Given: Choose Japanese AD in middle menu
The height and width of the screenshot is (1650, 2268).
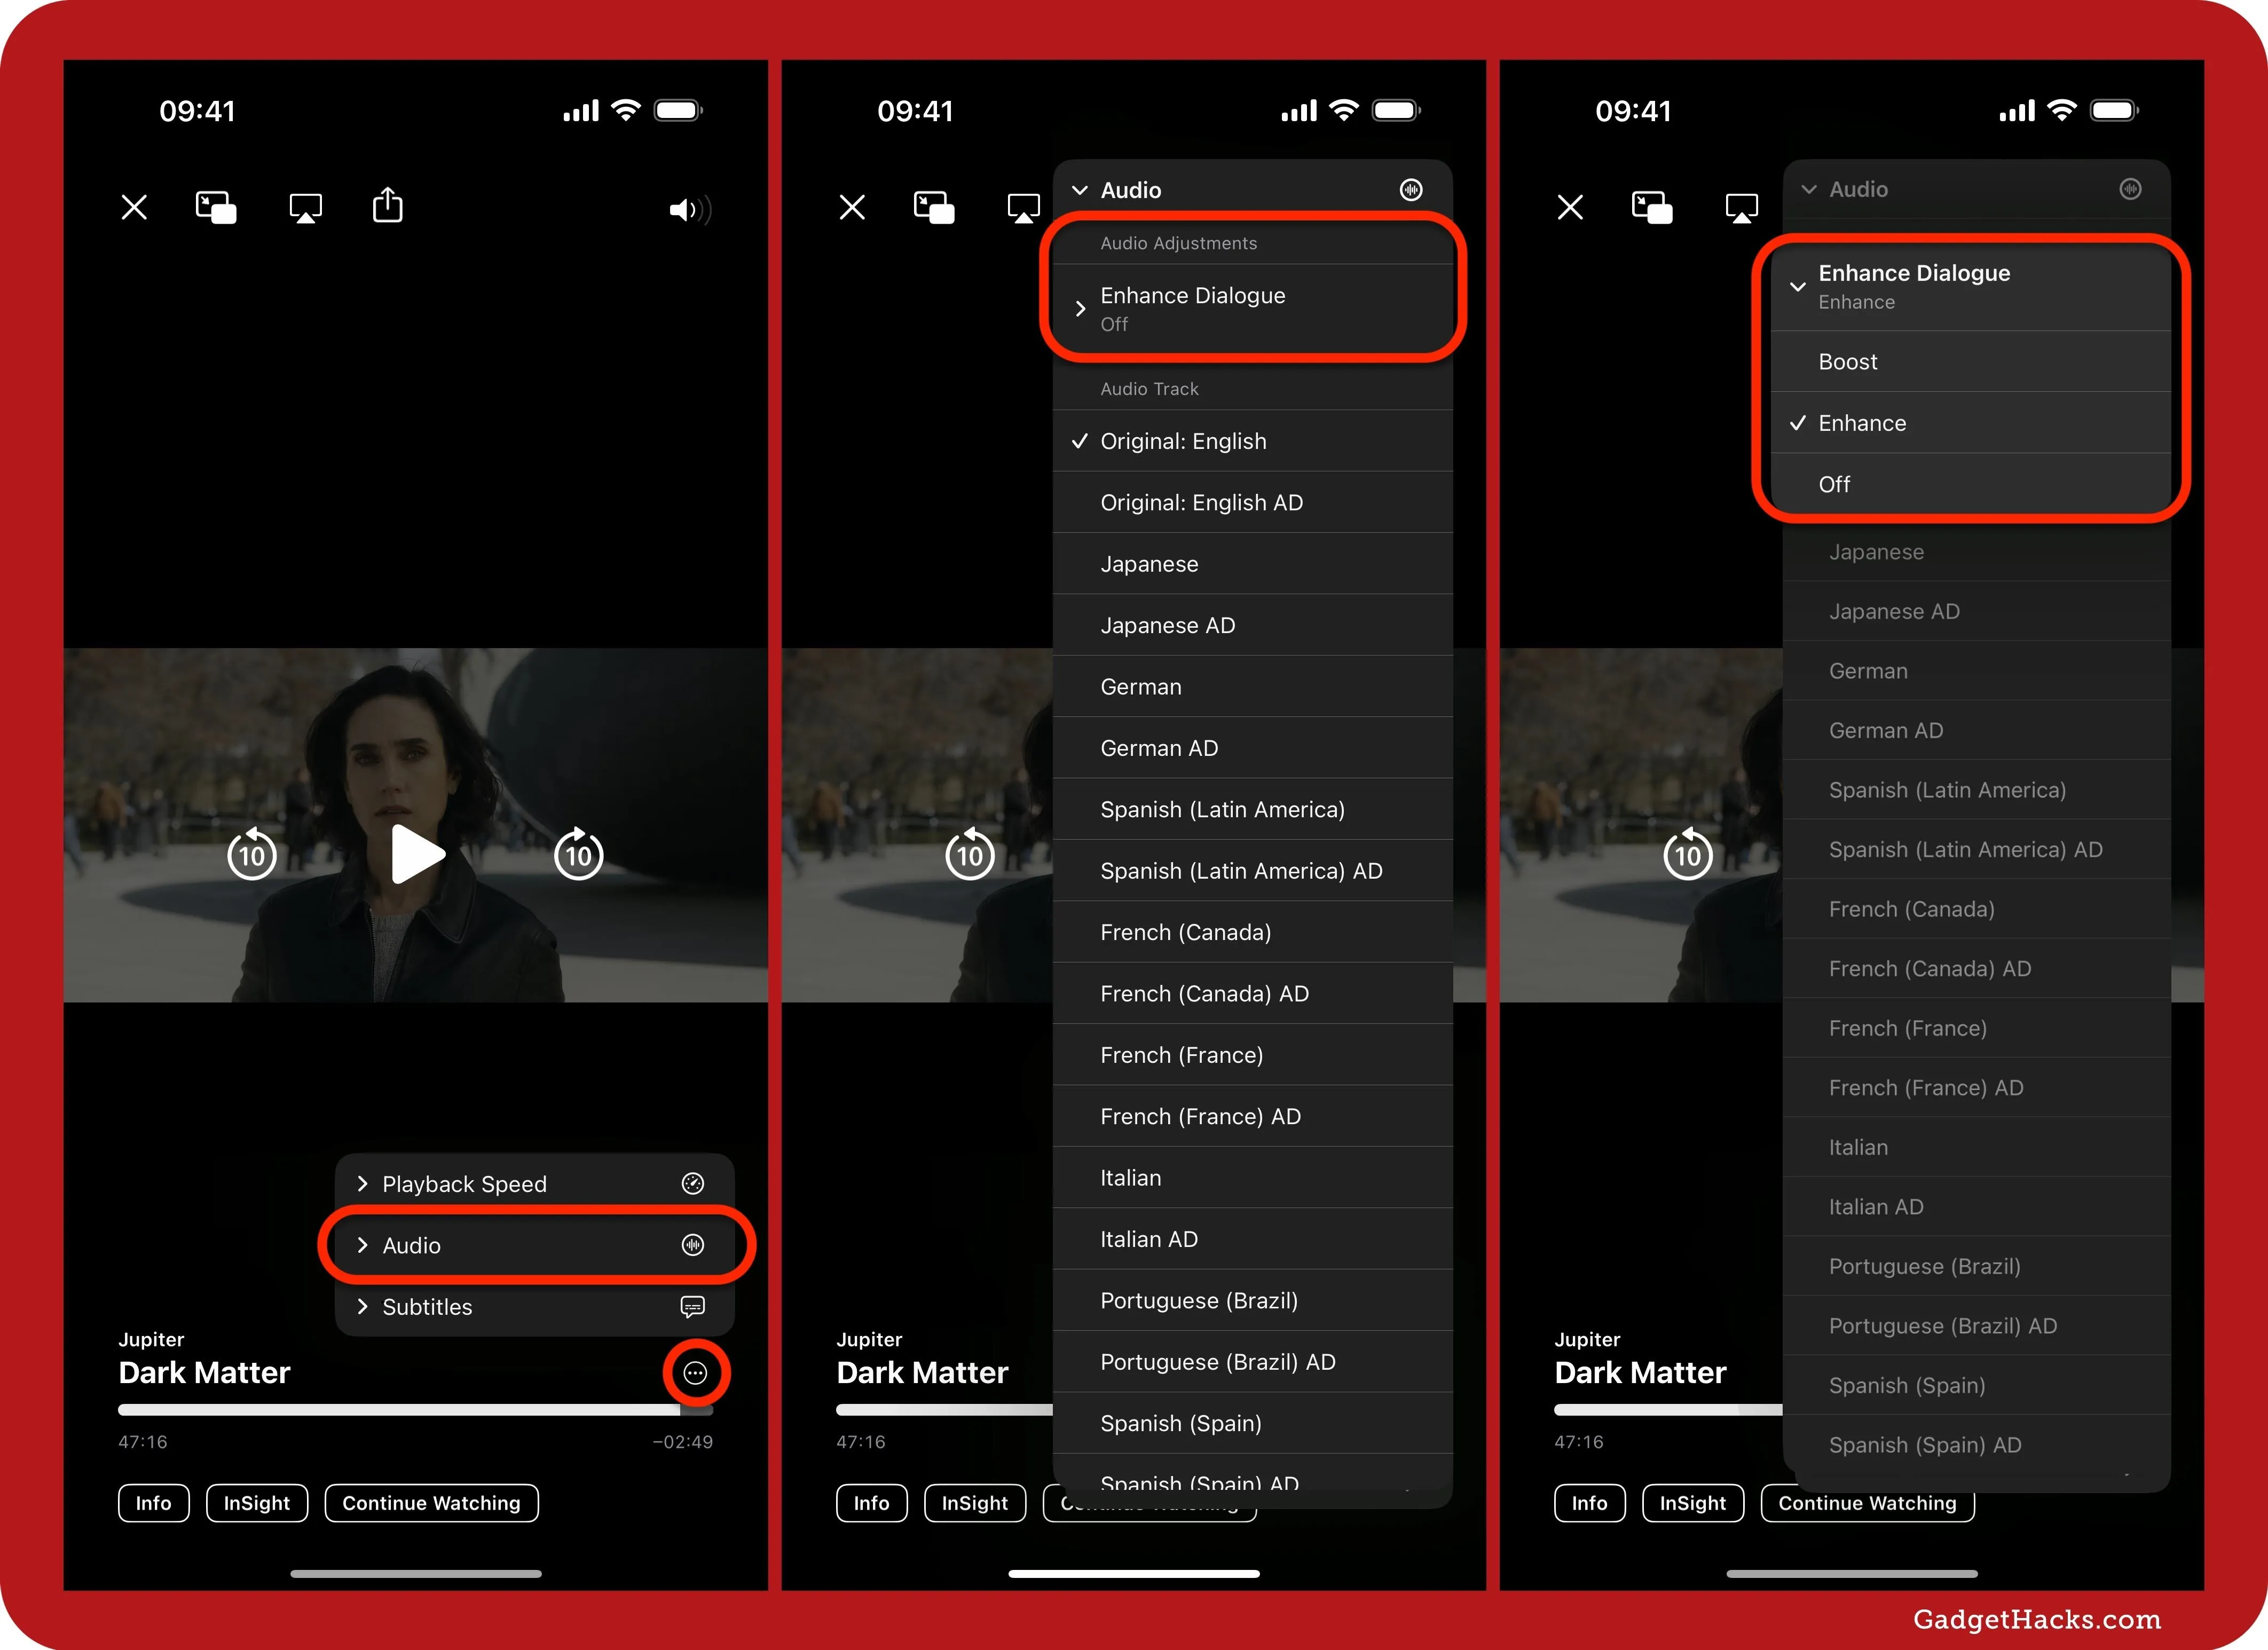Looking at the screenshot, I should pos(1253,626).
